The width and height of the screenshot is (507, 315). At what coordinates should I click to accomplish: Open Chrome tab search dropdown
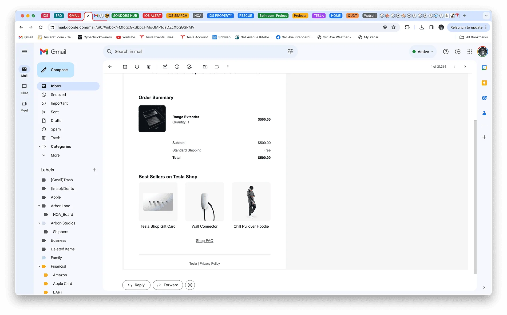[x=486, y=16]
